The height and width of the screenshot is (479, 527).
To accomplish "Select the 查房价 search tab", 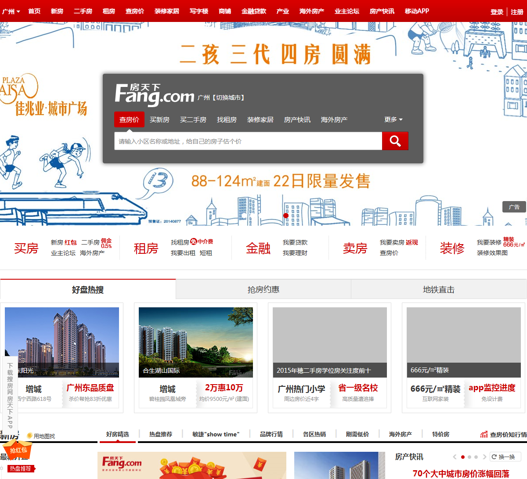I will 129,119.
